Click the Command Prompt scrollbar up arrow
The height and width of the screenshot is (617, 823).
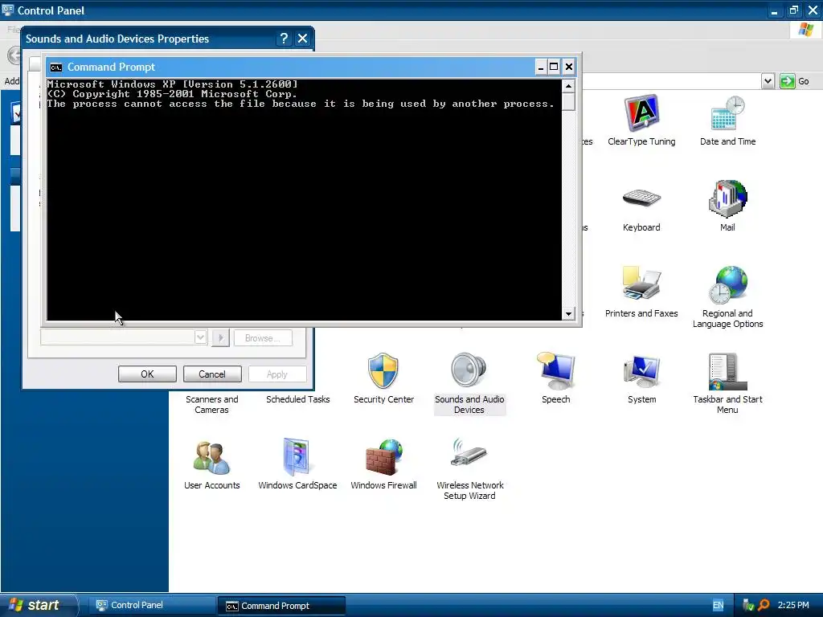click(568, 85)
